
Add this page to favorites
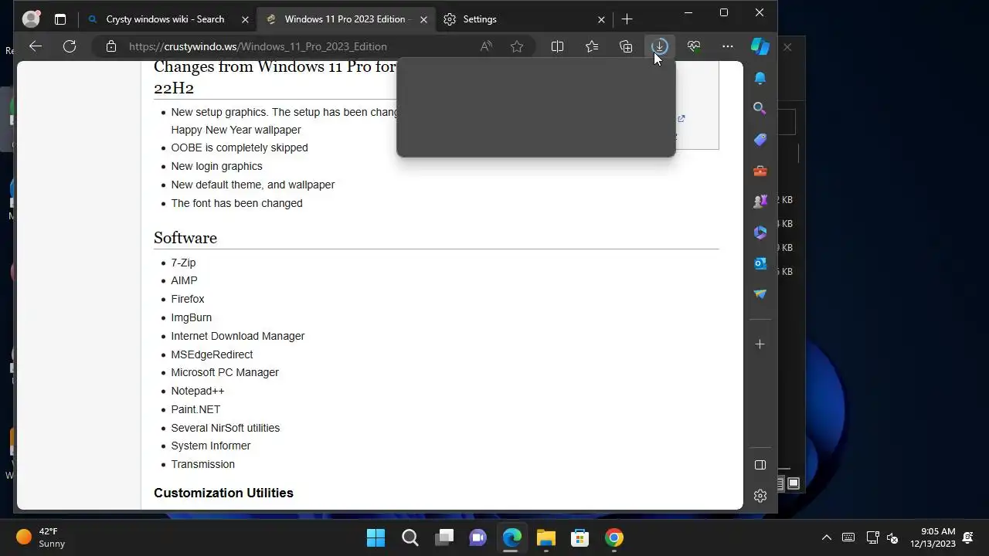(x=517, y=46)
